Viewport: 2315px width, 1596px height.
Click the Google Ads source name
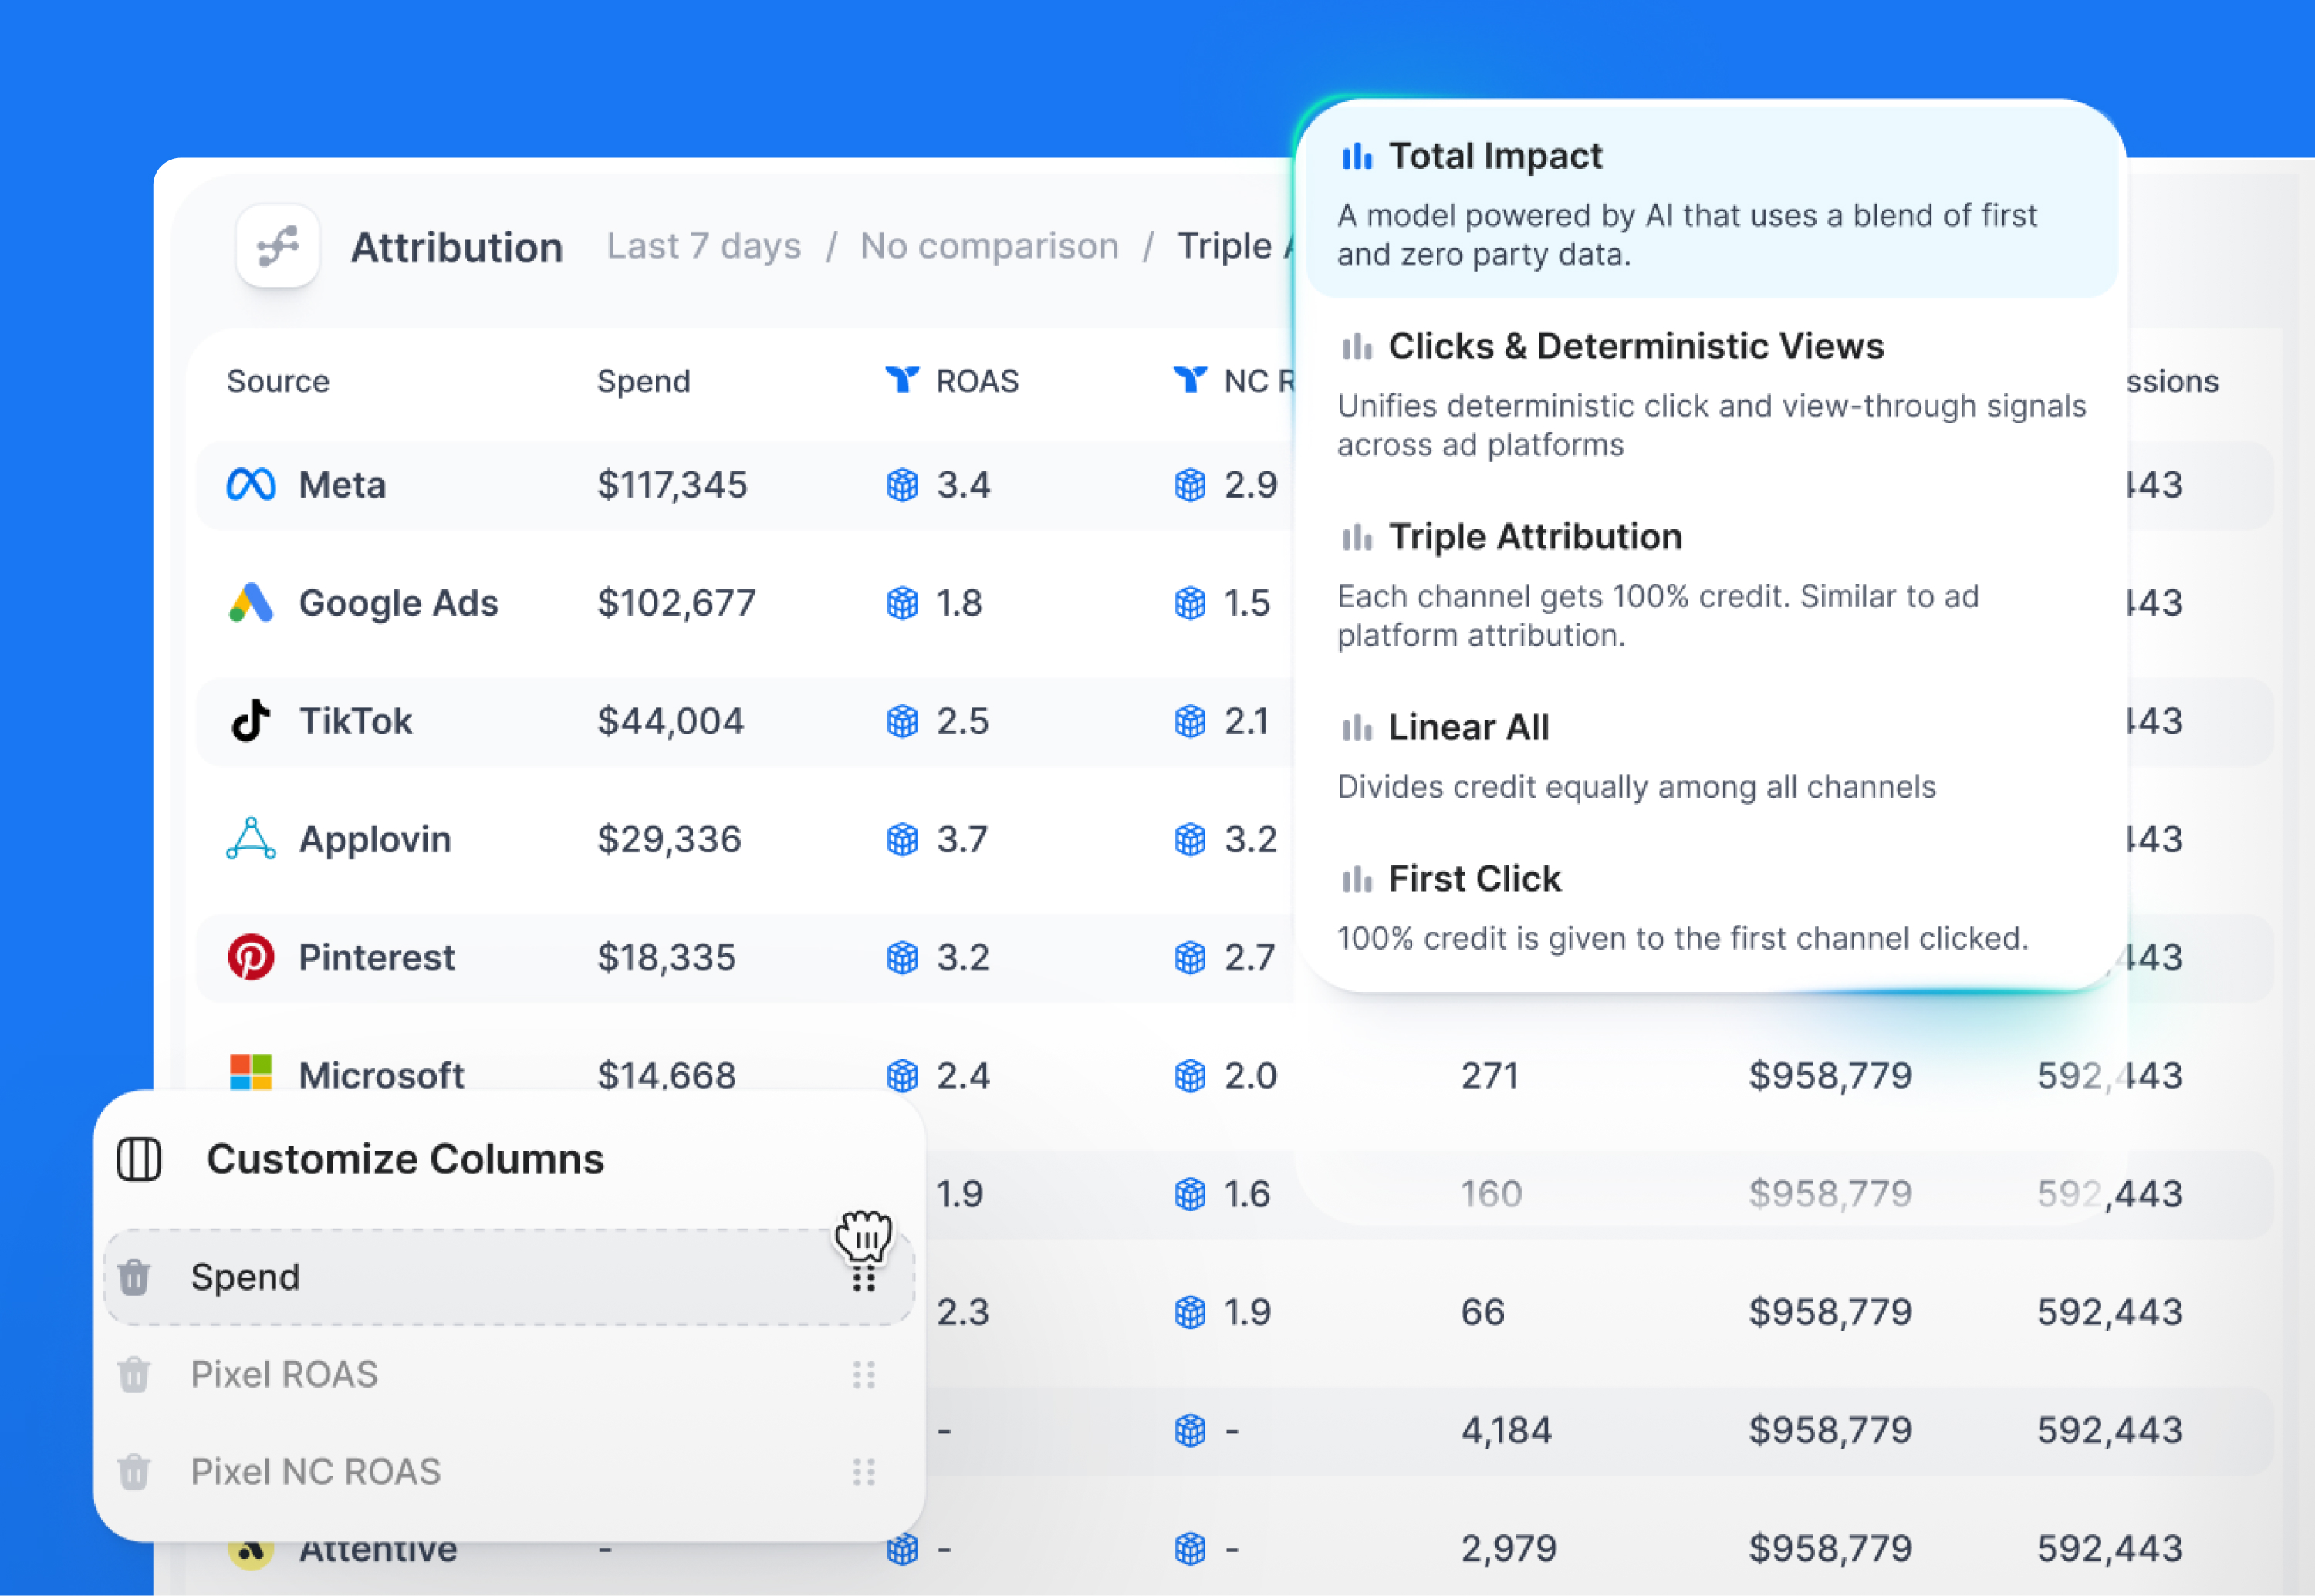(398, 603)
